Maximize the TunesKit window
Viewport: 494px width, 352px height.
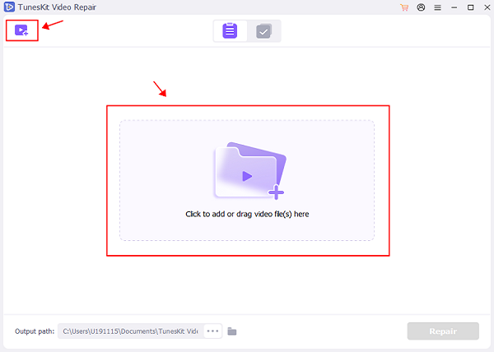pos(470,7)
